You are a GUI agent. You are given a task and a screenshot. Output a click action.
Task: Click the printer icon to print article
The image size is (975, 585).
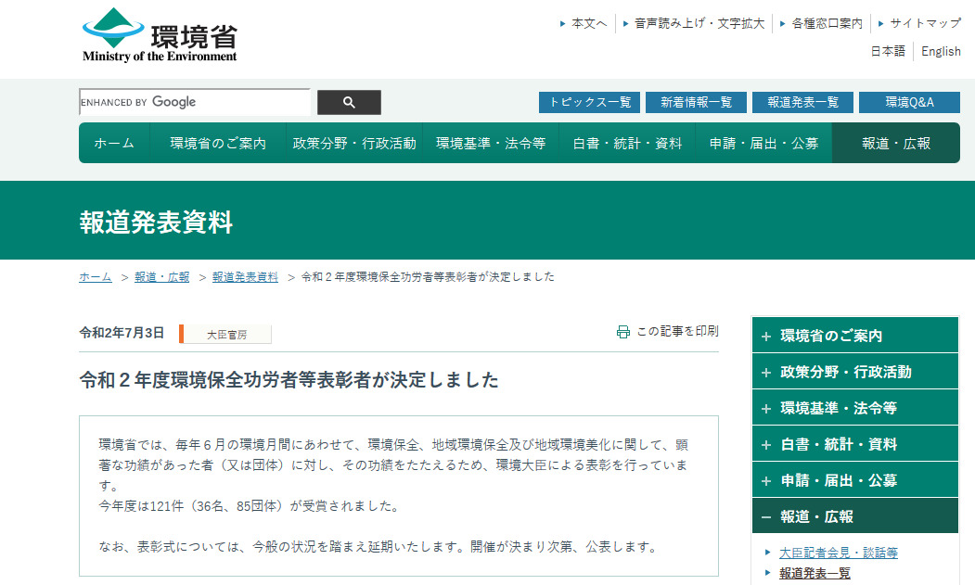[623, 332]
